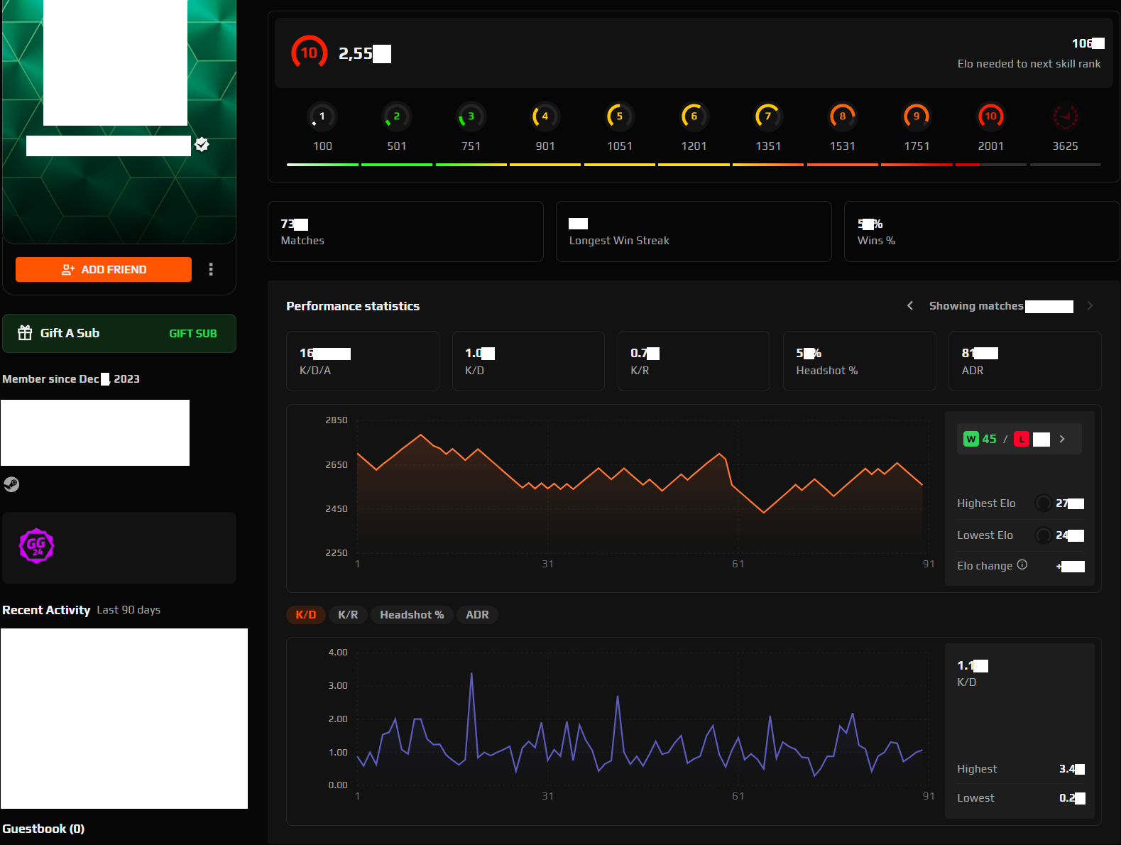Click the GIFT SUB link

193,334
